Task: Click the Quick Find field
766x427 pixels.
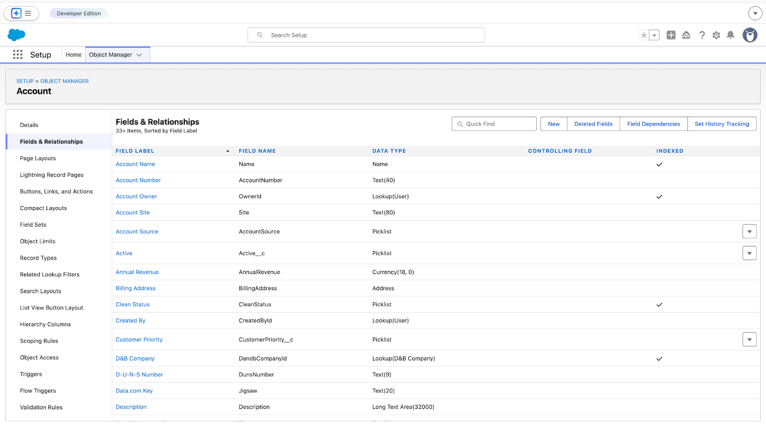Action: pos(494,124)
